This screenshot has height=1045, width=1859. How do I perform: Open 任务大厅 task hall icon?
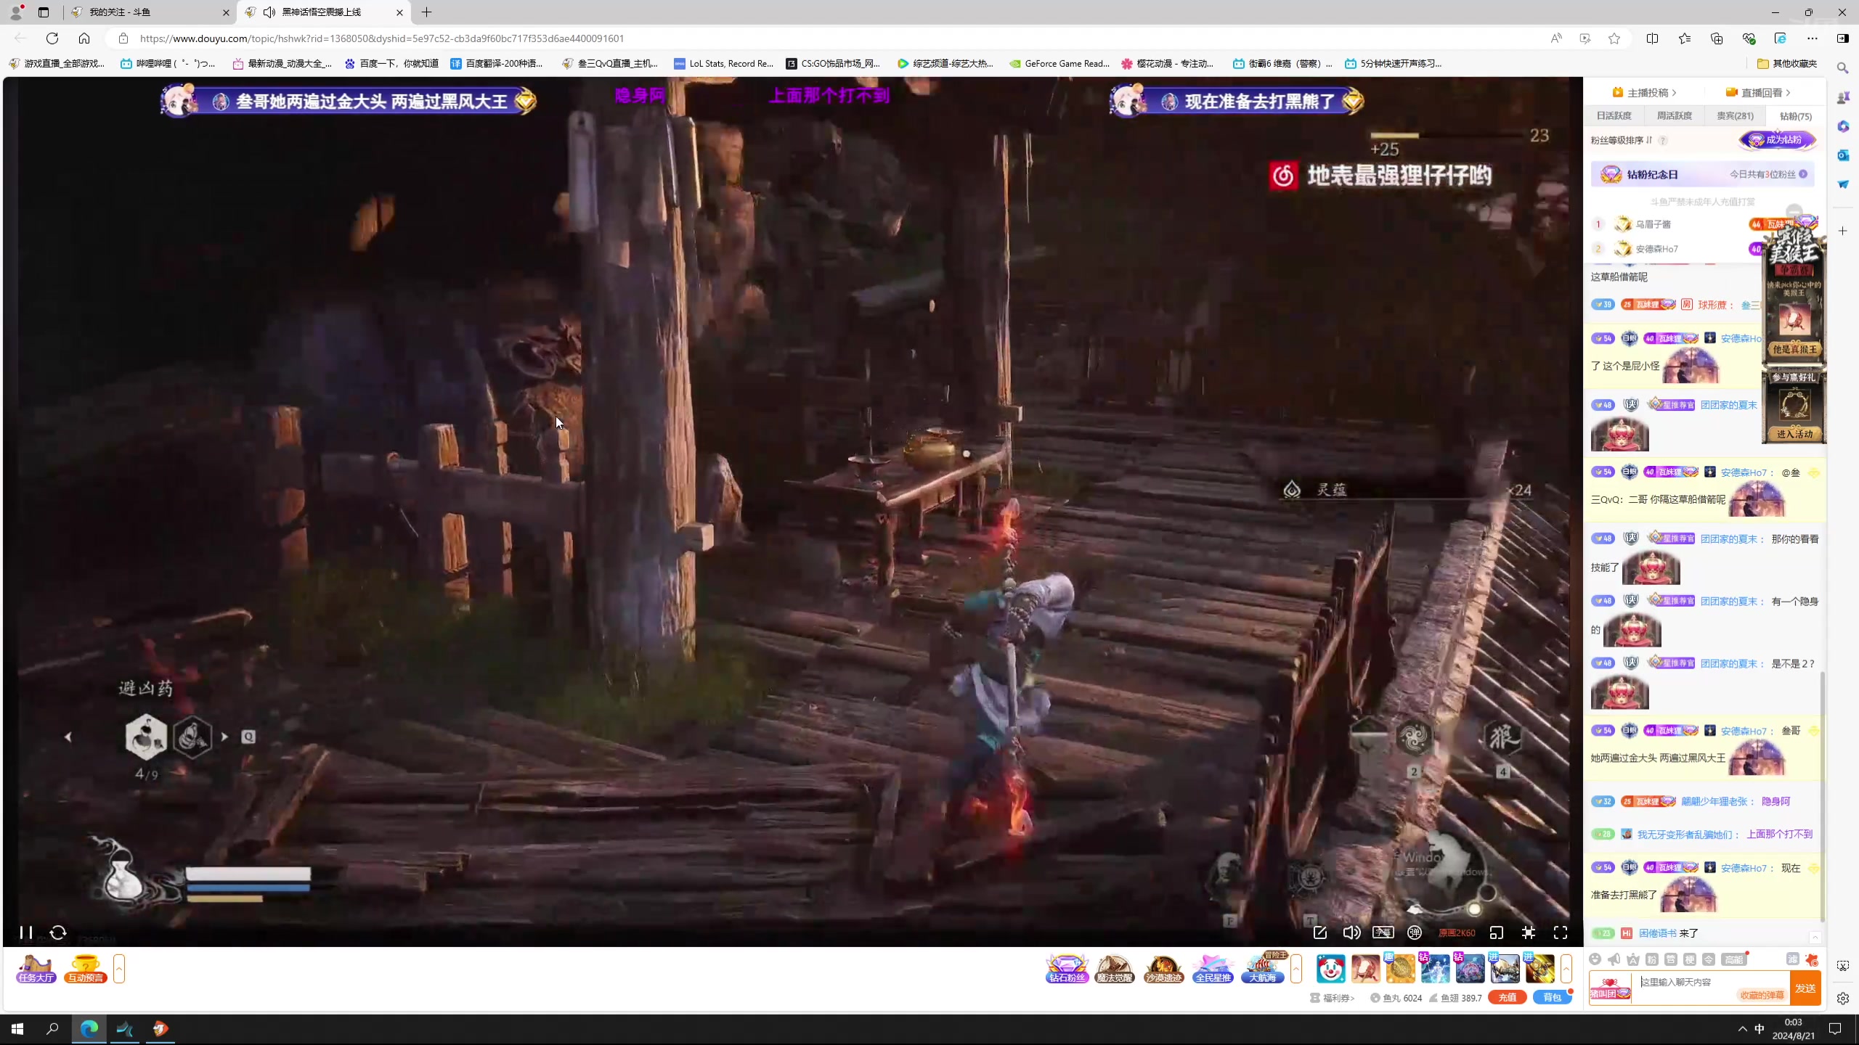tap(36, 969)
